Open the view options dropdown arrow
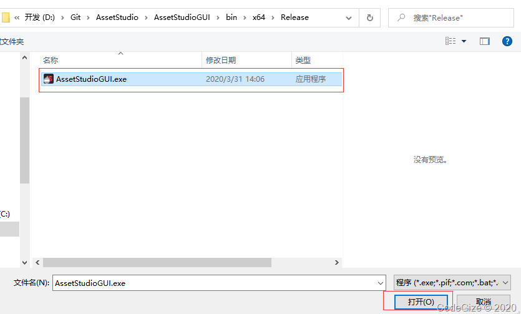521x314 pixels. (464, 41)
